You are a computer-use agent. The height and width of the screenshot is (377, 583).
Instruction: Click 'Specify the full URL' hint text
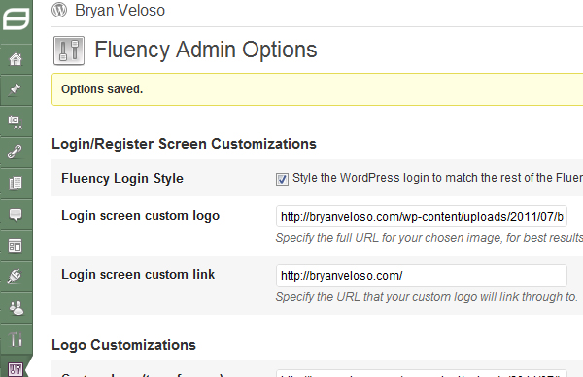coord(429,238)
